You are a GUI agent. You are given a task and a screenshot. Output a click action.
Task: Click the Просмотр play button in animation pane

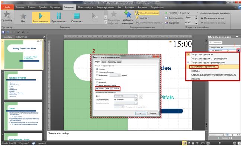(x=216, y=42)
